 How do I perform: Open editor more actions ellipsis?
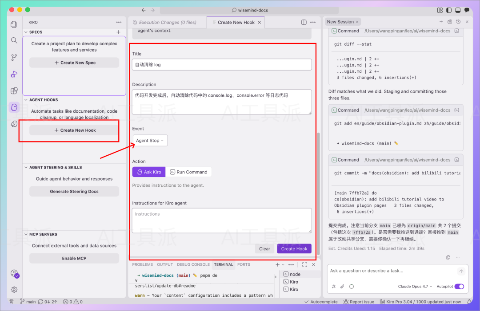313,22
